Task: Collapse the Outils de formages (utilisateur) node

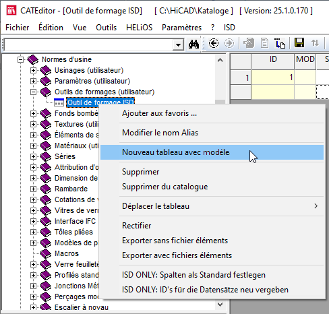Action: click(x=33, y=92)
